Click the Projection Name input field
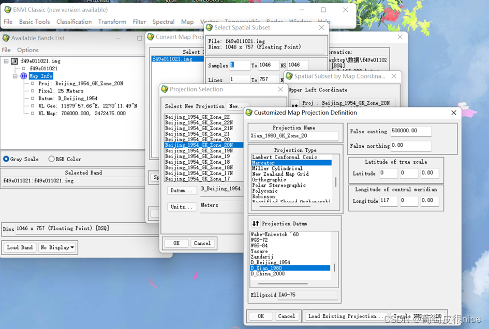The width and height of the screenshot is (489, 329). pos(294,136)
